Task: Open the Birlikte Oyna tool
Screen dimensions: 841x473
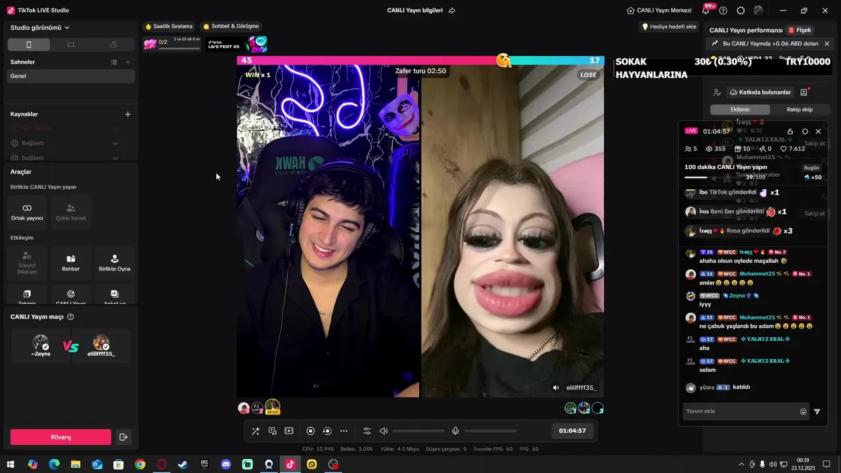Action: (x=114, y=263)
